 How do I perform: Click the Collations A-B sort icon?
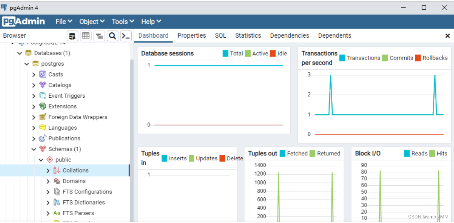click(x=57, y=170)
